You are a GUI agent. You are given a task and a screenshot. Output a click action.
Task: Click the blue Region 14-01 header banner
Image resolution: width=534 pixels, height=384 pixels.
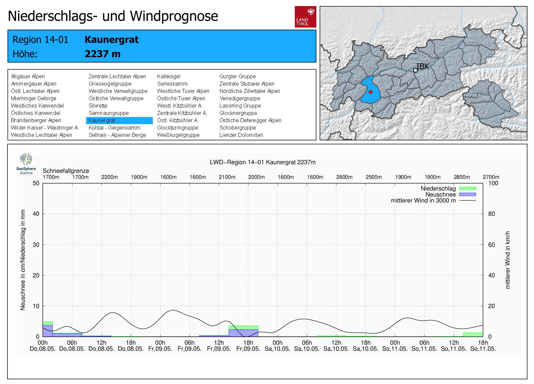coord(162,46)
